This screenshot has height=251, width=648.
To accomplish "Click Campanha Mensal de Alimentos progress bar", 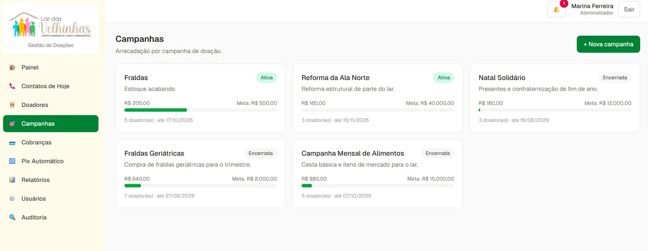I will click(378, 186).
